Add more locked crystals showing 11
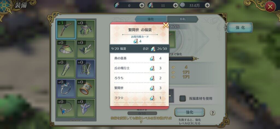Screen dimensions: 280x129 coord(176,5)
